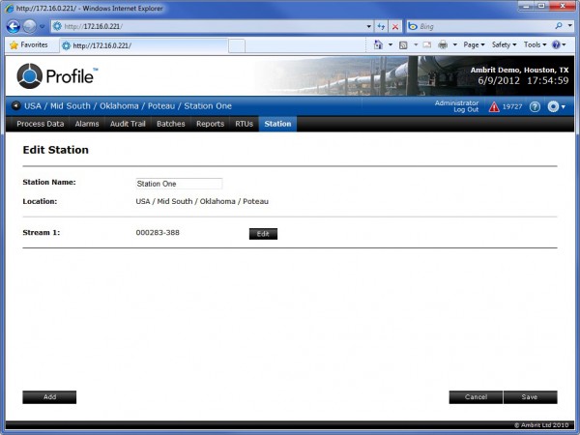This screenshot has width=580, height=435.
Task: Switch to the Process Data tab
Action: pos(41,124)
